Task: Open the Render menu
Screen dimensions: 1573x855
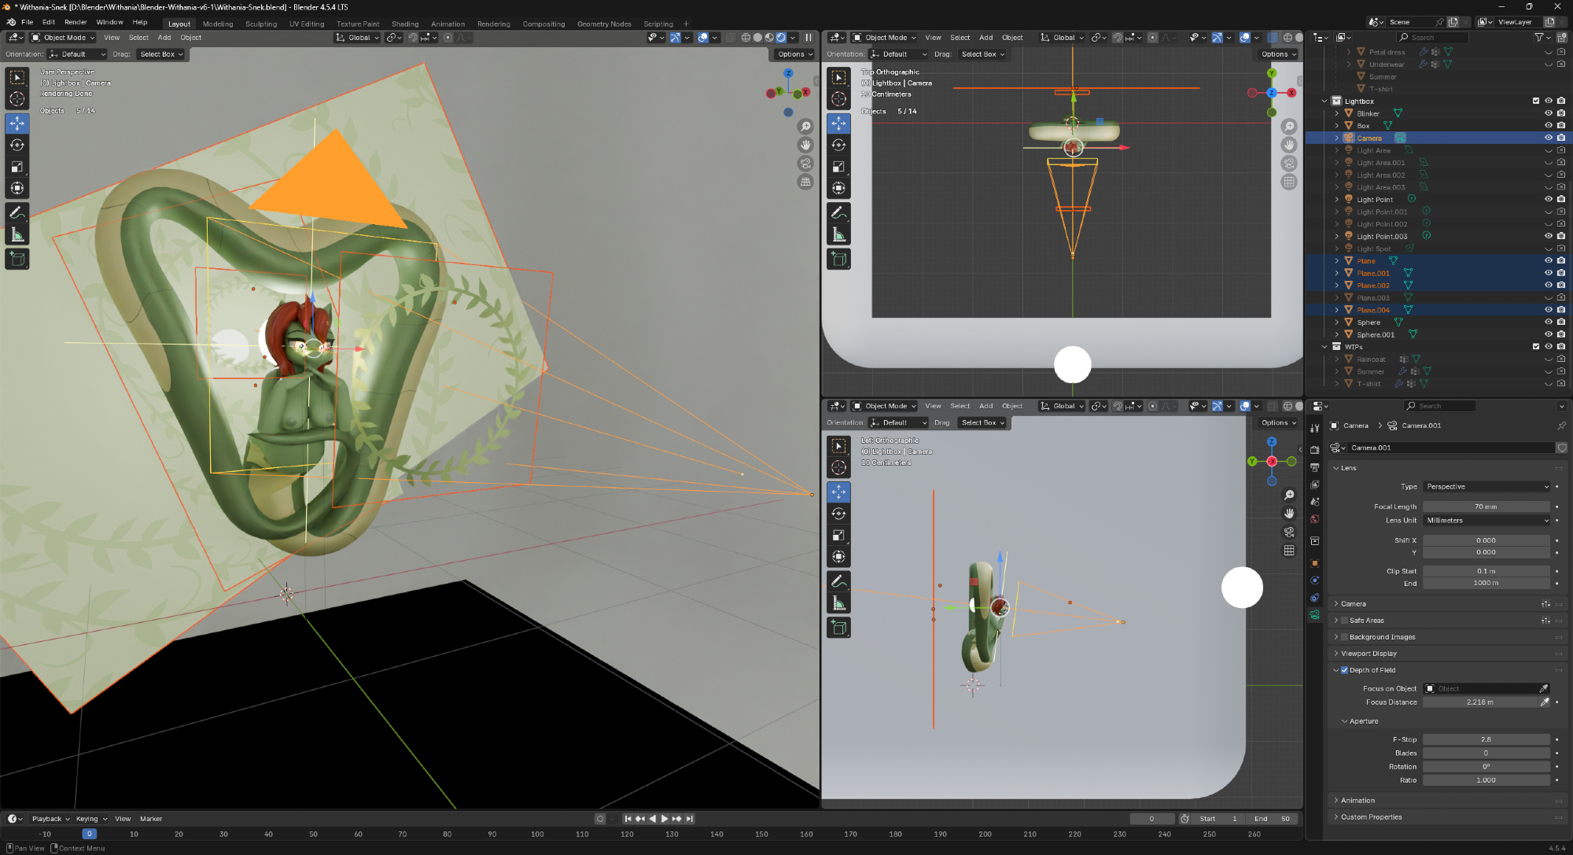Action: (76, 22)
